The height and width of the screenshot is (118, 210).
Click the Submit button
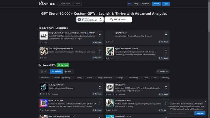156,4
